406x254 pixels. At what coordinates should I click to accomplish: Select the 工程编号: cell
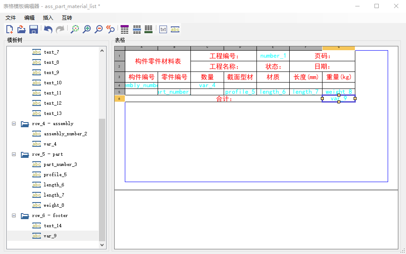[x=224, y=56]
